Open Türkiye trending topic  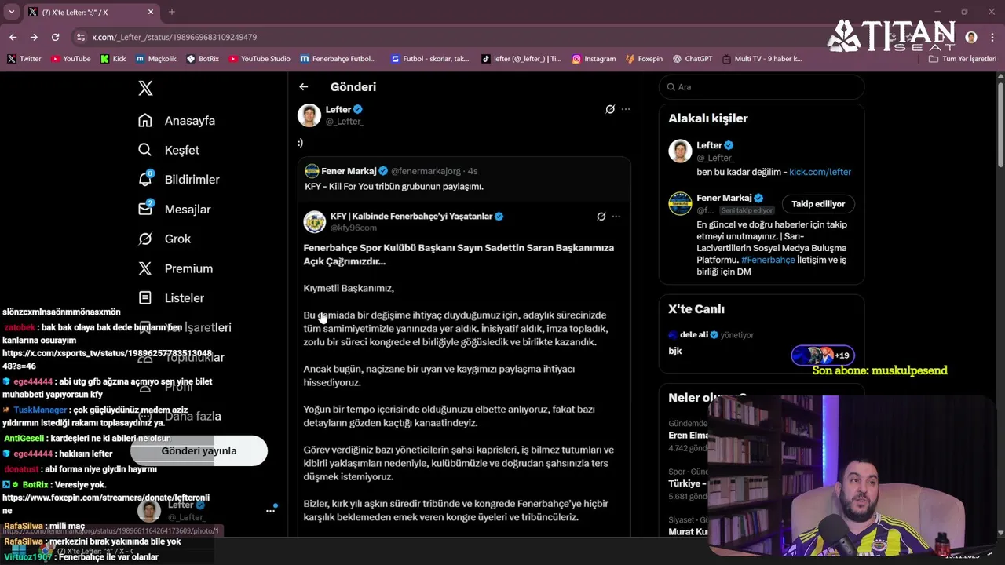pos(688,483)
